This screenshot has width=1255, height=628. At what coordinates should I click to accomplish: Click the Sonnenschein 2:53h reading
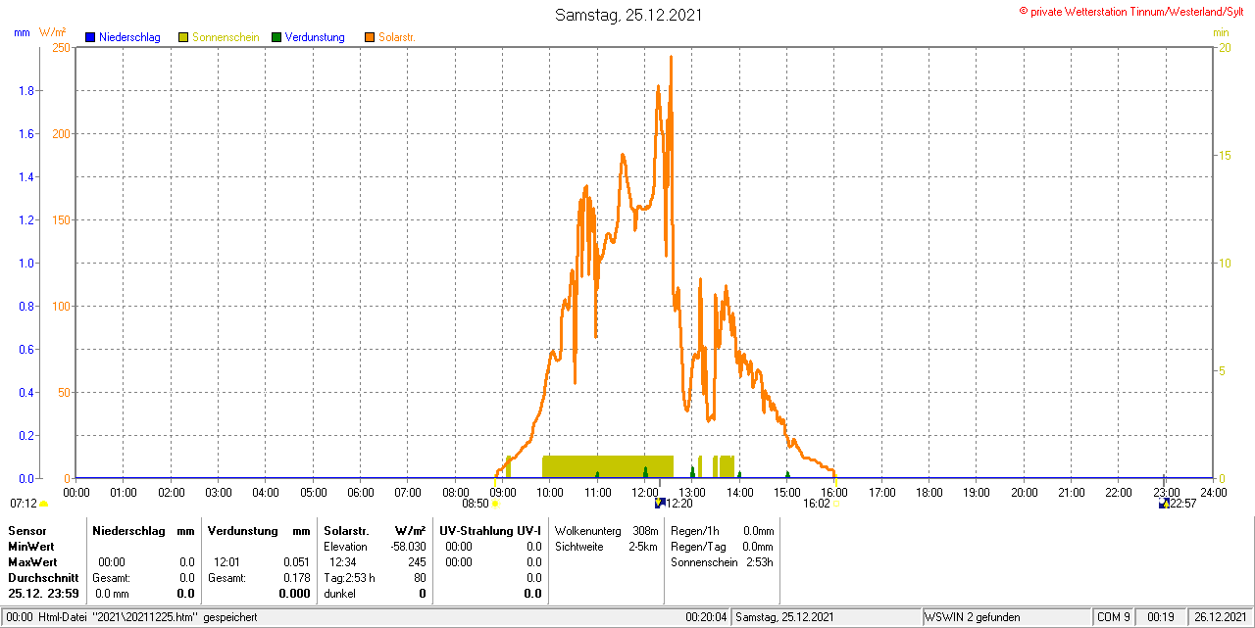pyautogui.click(x=723, y=562)
